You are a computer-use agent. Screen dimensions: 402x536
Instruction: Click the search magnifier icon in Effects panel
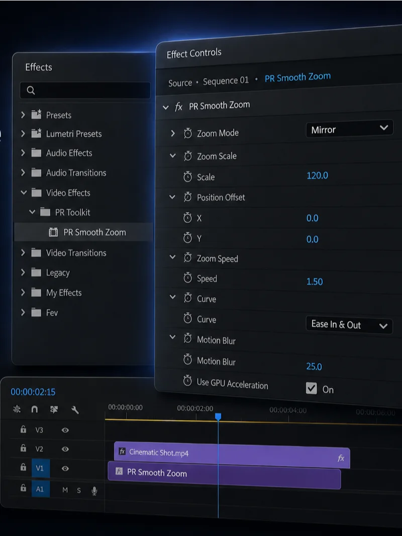coord(31,90)
